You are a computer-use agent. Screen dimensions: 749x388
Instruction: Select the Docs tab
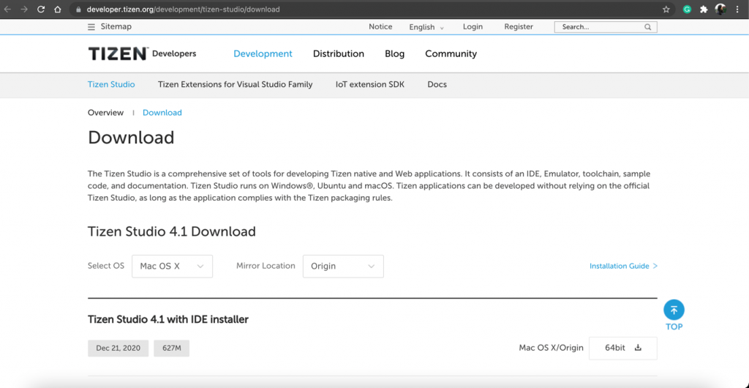(x=437, y=85)
